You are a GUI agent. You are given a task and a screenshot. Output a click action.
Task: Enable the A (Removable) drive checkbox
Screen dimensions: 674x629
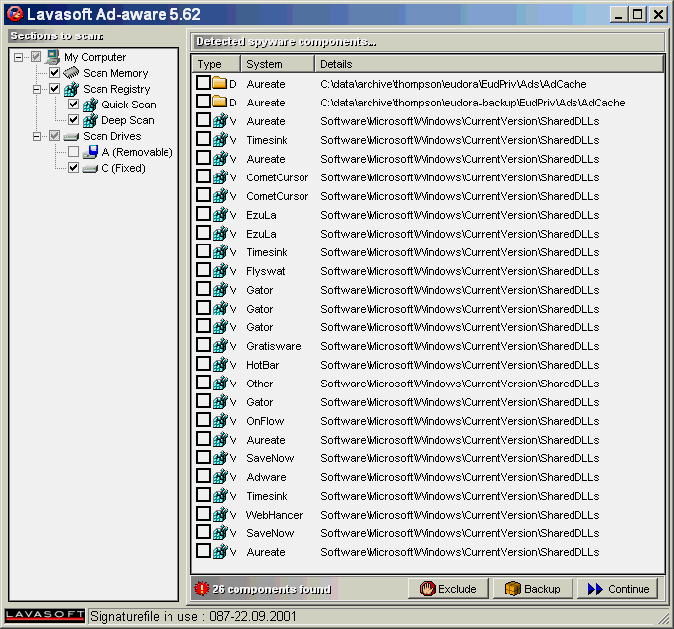[74, 152]
